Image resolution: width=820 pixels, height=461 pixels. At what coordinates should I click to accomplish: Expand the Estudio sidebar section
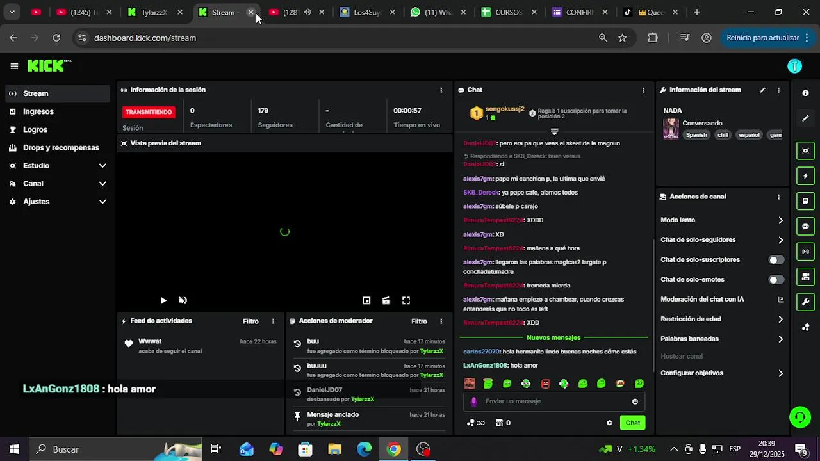coord(58,166)
